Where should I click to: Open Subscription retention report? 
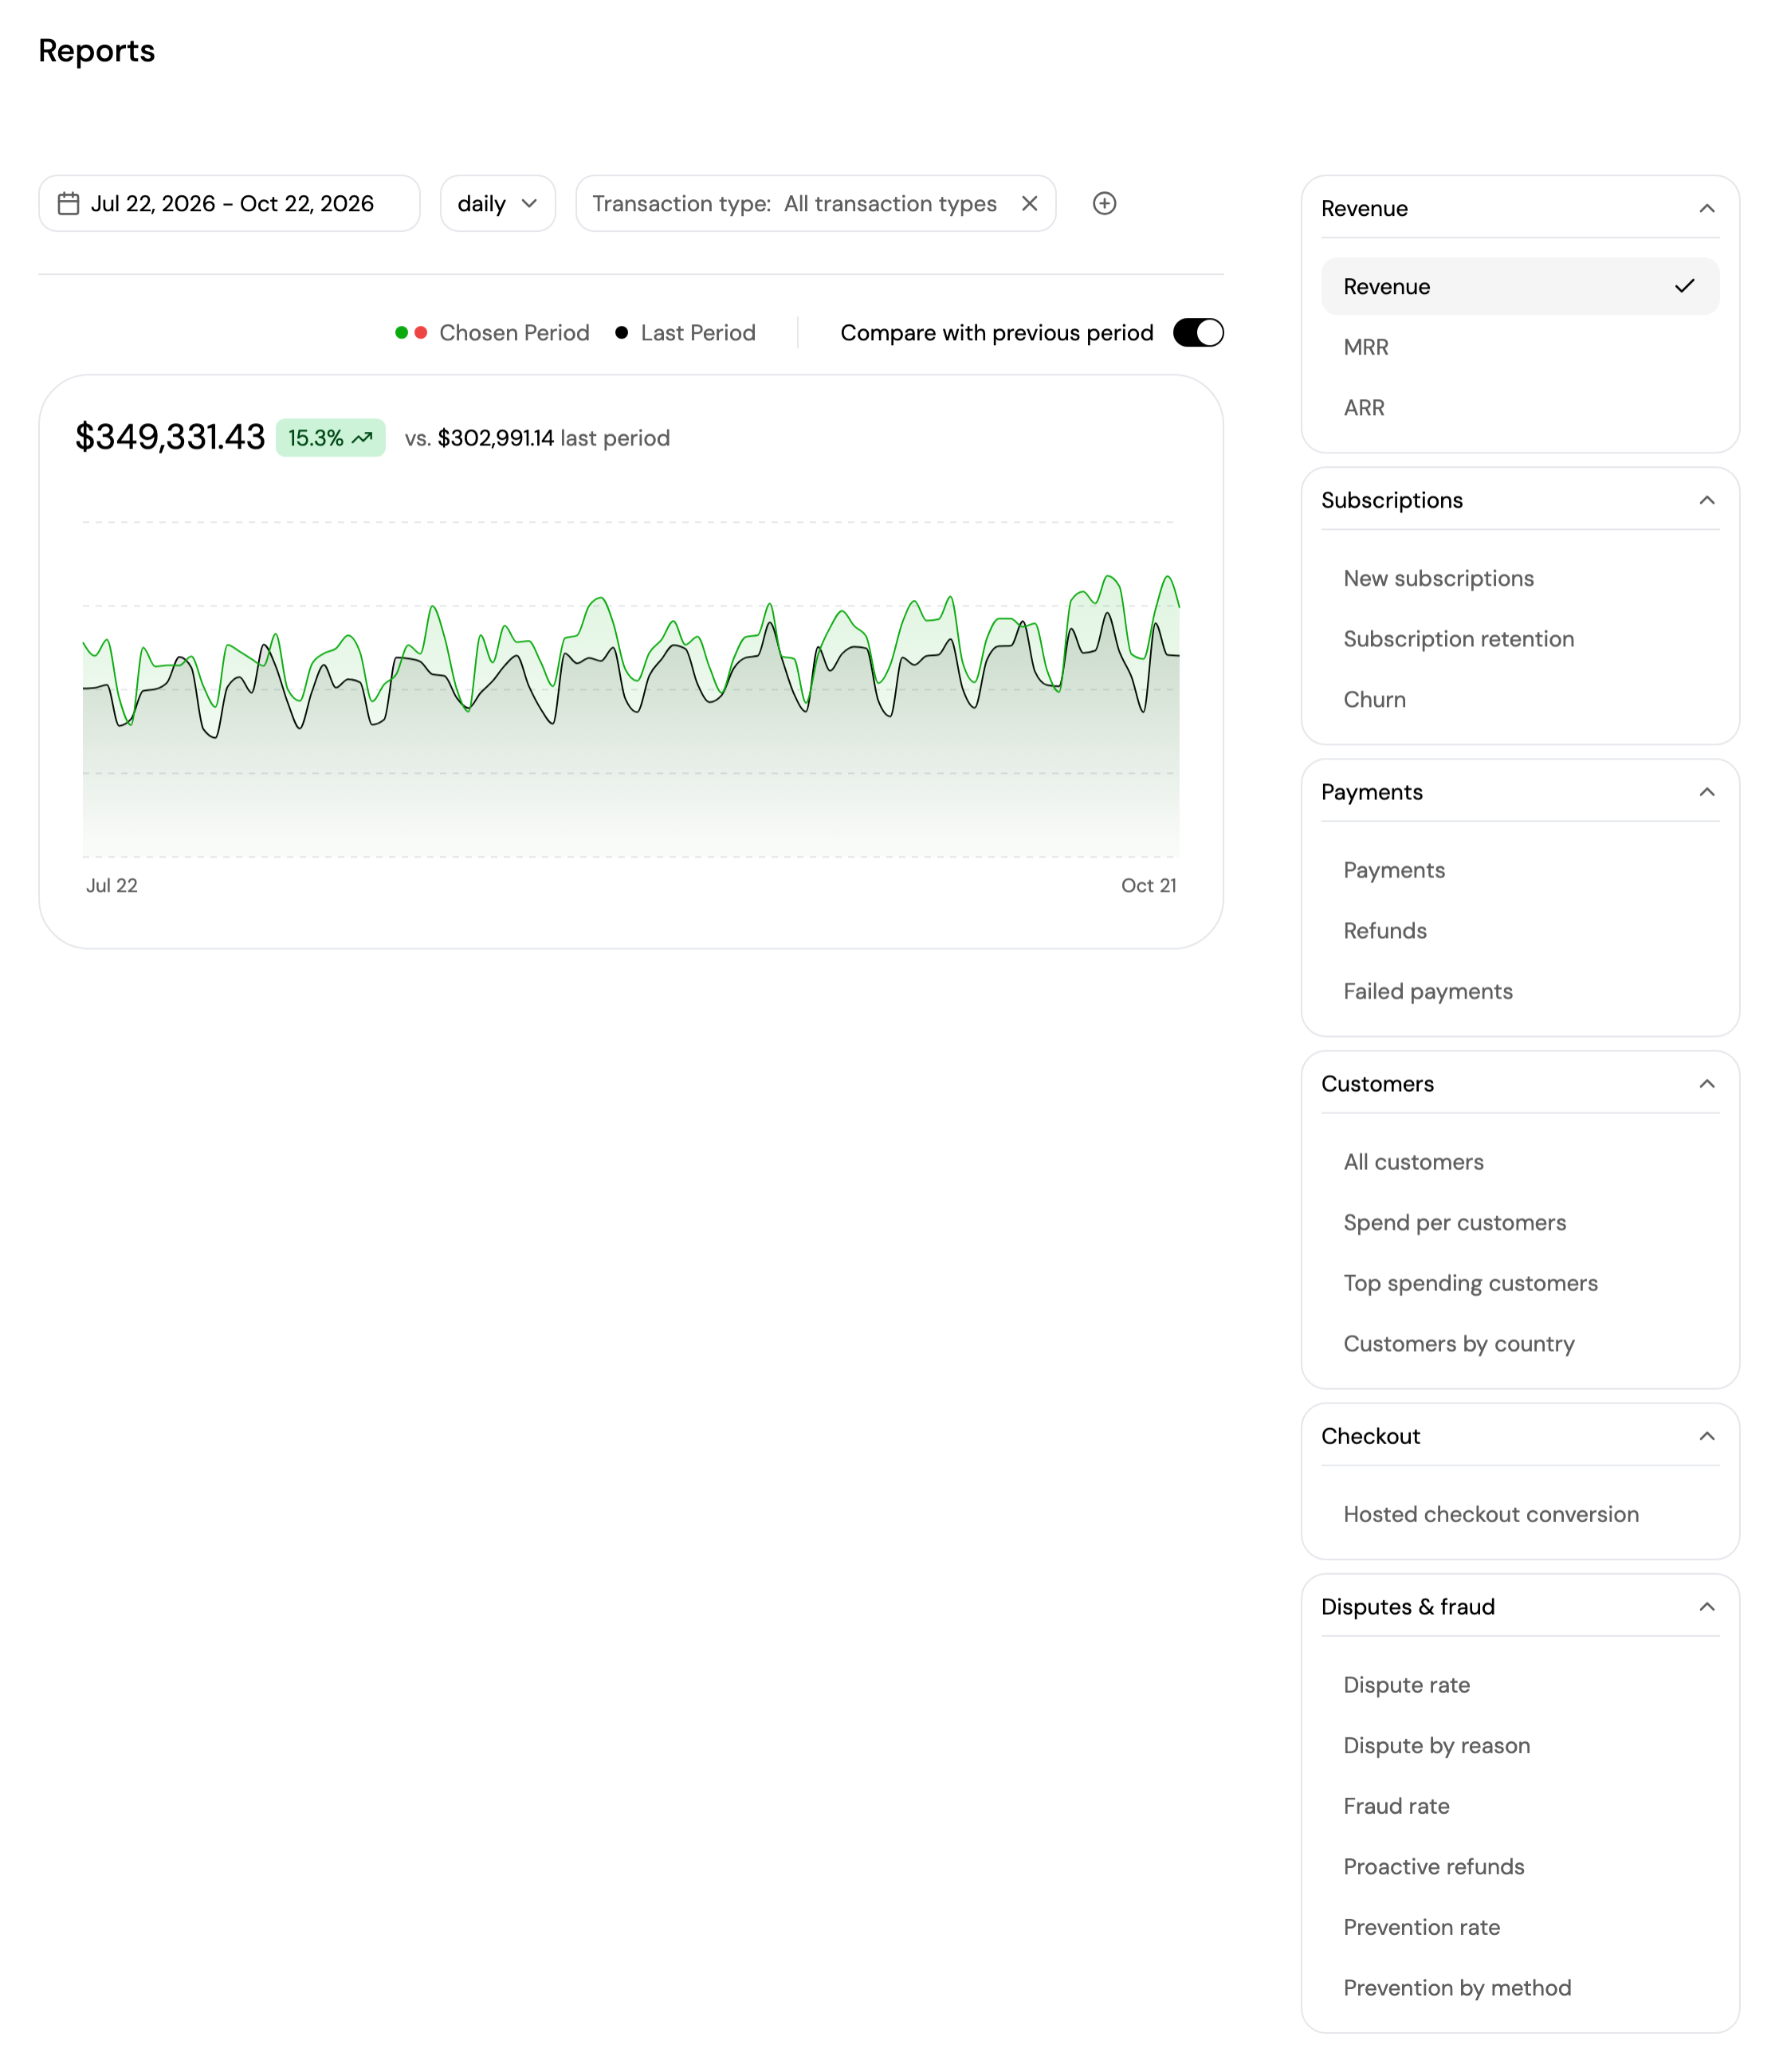pyautogui.click(x=1519, y=640)
